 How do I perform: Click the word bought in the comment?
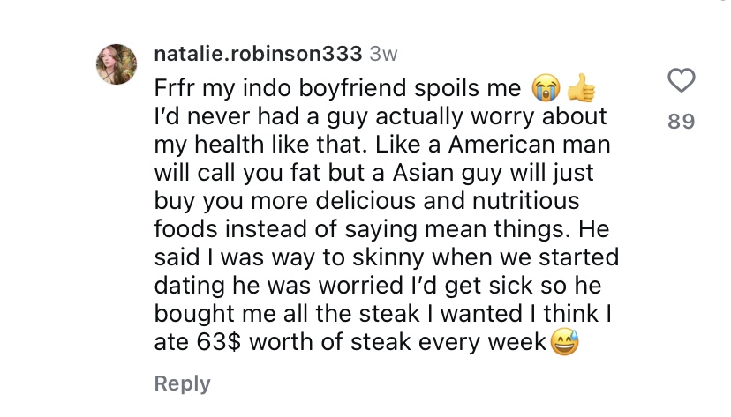(x=194, y=314)
